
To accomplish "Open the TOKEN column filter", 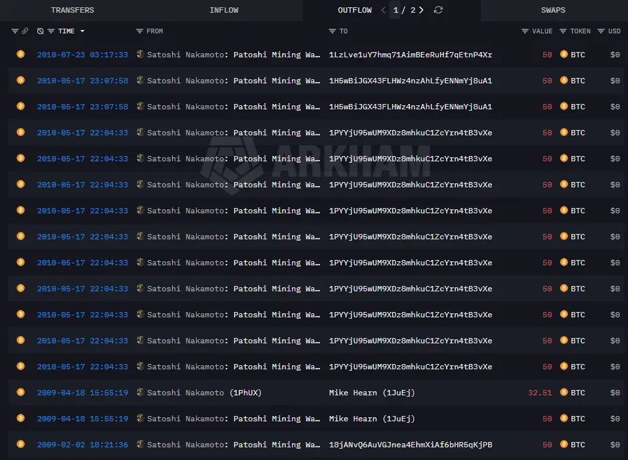I will point(563,31).
